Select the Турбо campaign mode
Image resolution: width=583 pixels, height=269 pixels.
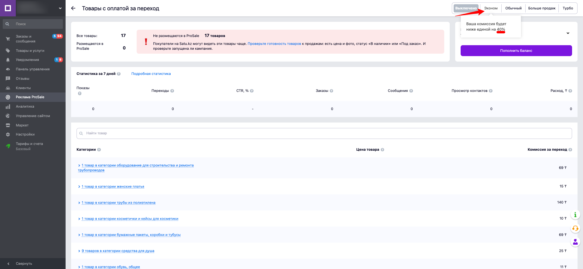(568, 8)
